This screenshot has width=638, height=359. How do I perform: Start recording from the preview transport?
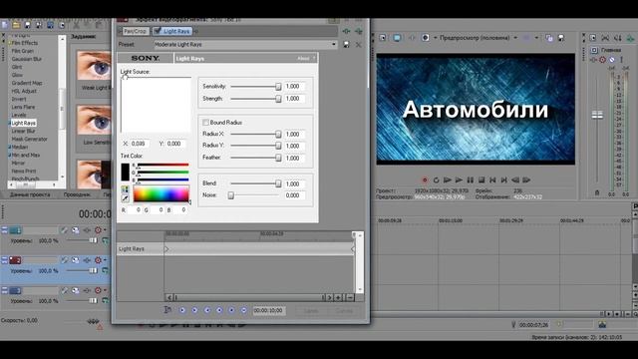click(425, 179)
